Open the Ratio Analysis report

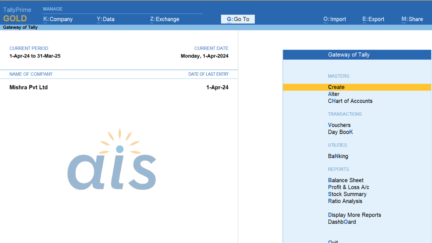click(345, 201)
